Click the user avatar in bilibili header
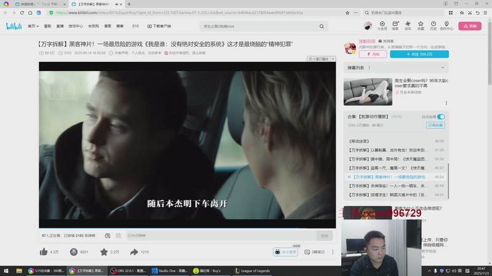The width and height of the screenshot is (492, 276). 368,26
